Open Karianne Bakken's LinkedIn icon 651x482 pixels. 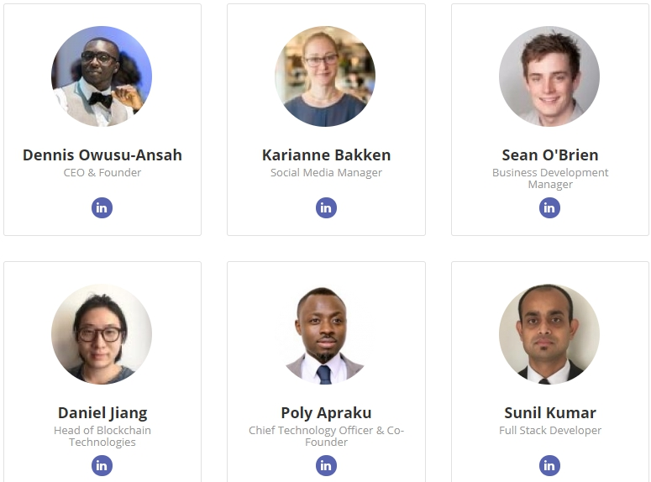(326, 207)
